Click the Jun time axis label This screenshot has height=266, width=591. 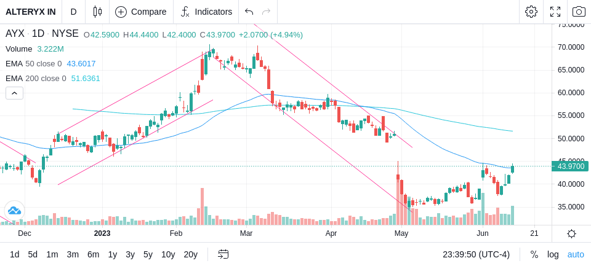(483, 233)
